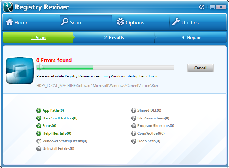The width and height of the screenshot is (229, 168).
Task: Click the Registry Reviver logo icon
Action: click(x=8, y=7)
